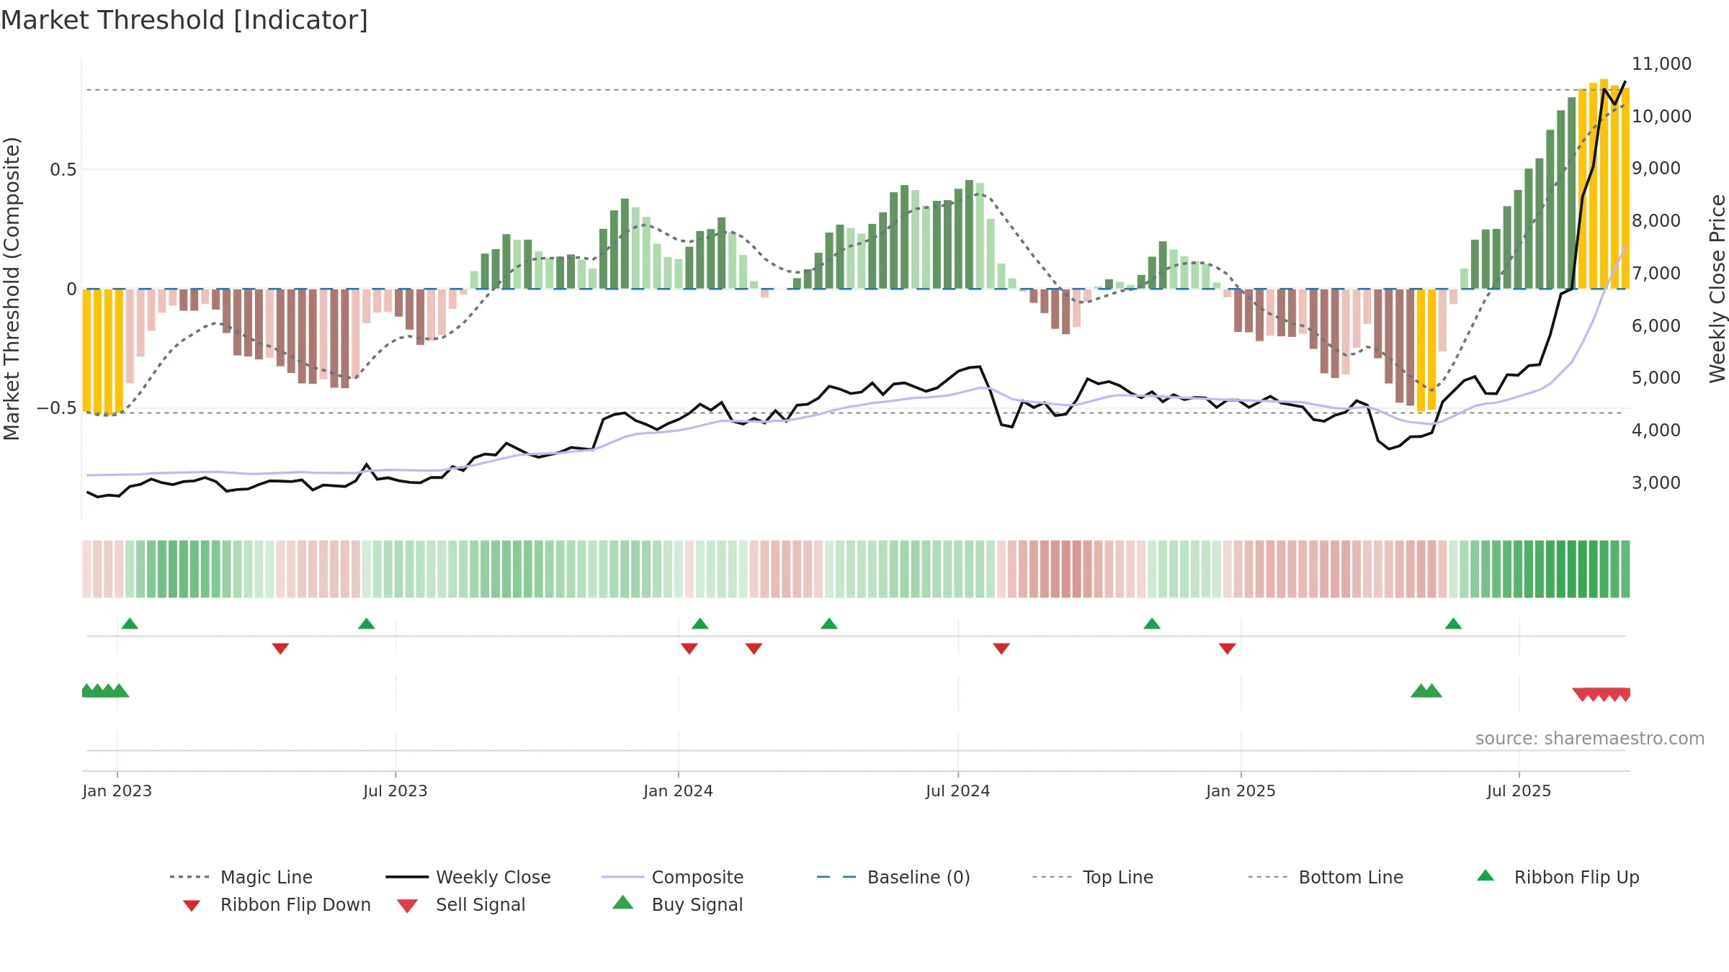Click Jul 2025 x-axis label

[x=1519, y=791]
